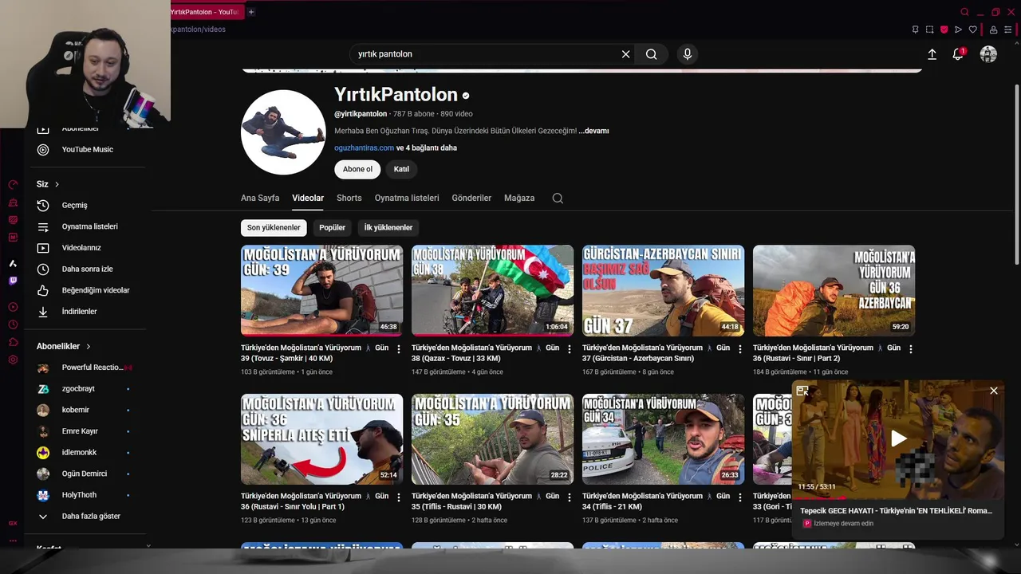
Task: Search within the channel using its magnifier icon
Action: [558, 198]
